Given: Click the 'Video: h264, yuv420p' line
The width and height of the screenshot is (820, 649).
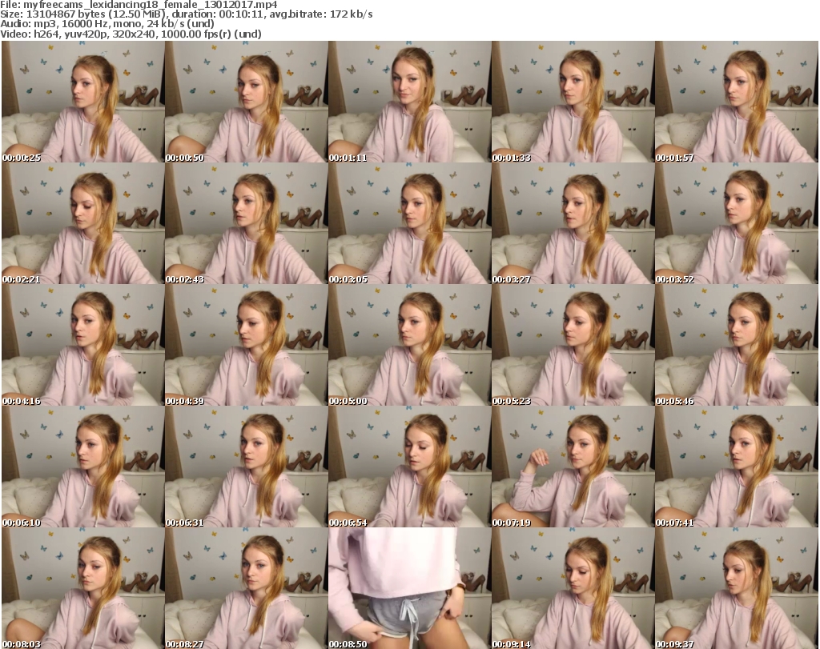Looking at the screenshot, I should [x=131, y=34].
